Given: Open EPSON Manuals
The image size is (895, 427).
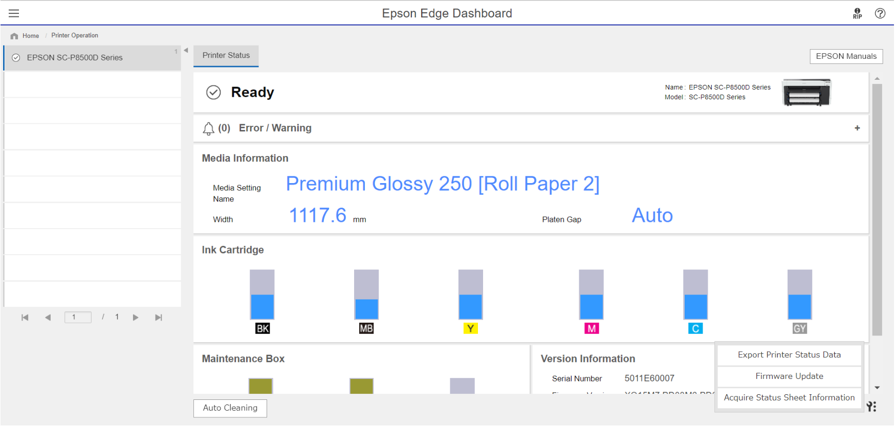Looking at the screenshot, I should tap(846, 56).
